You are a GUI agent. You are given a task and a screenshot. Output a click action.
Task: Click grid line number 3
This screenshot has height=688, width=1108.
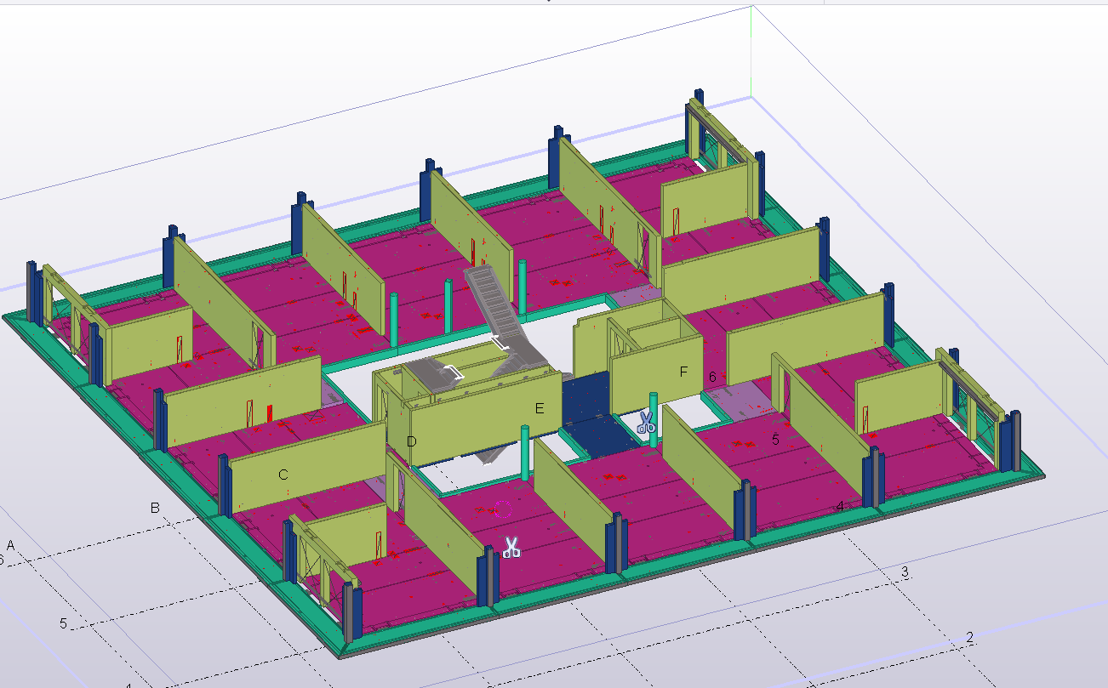[905, 571]
